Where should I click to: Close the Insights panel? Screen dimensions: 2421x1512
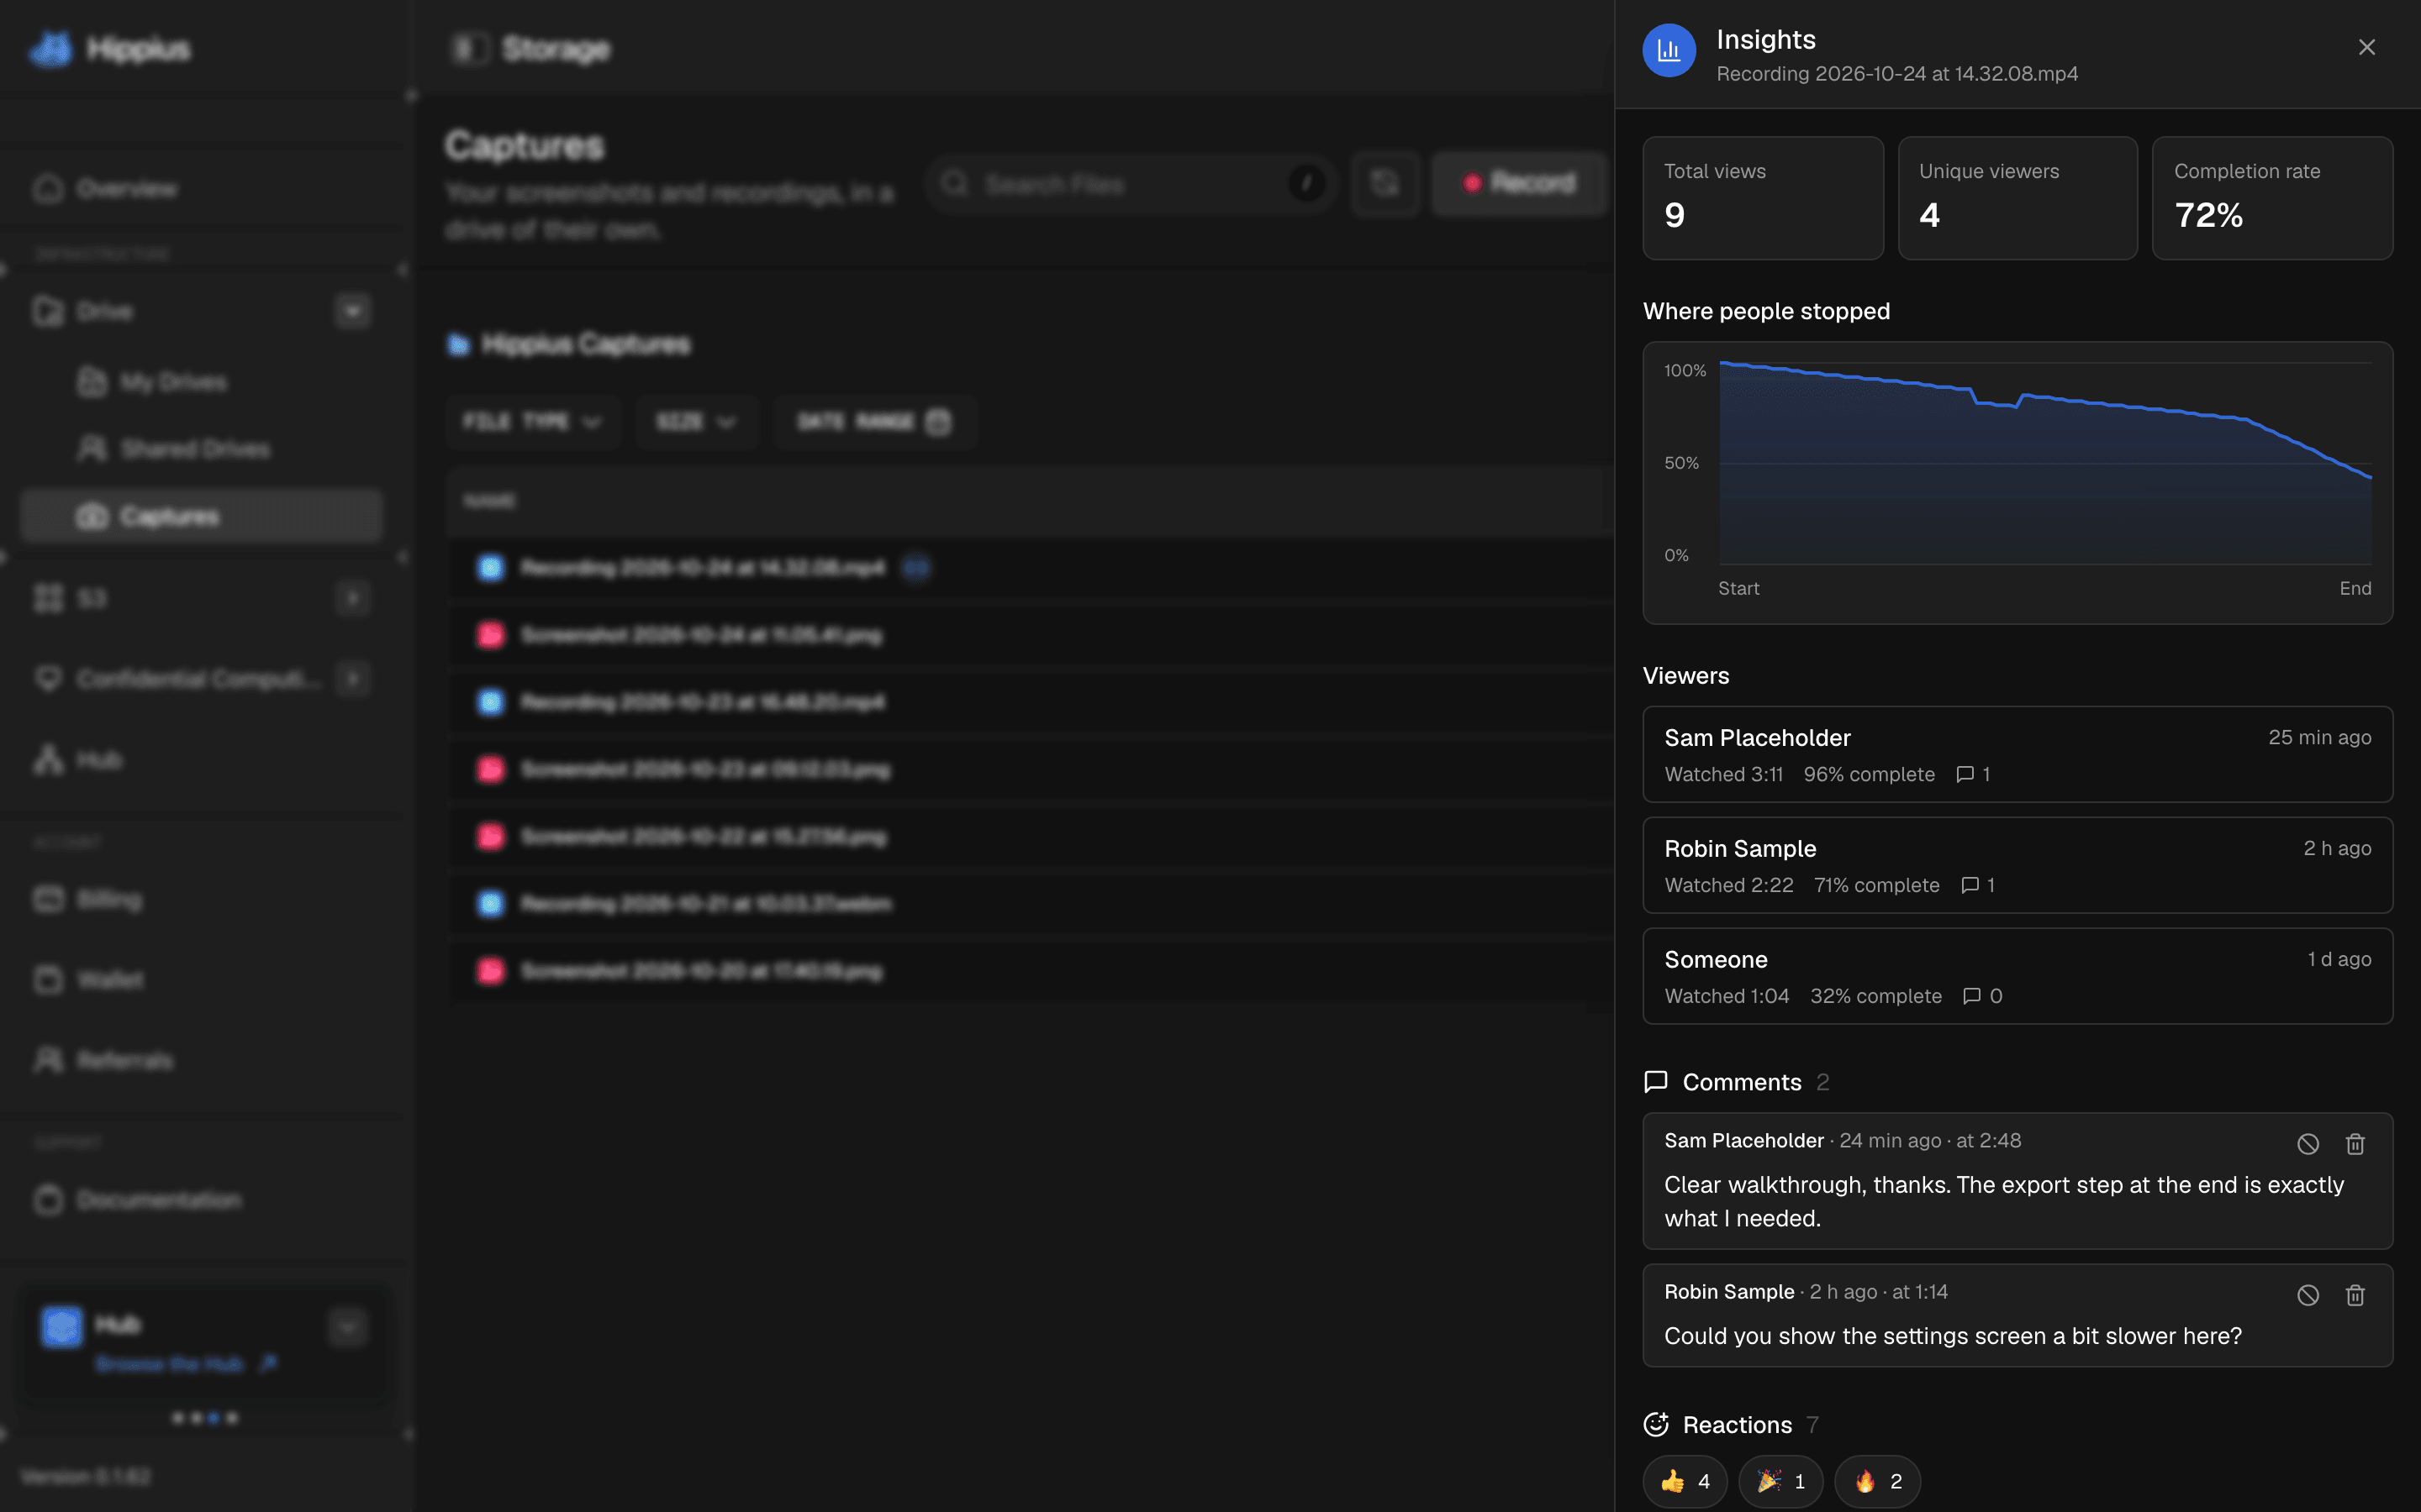pos(2366,47)
